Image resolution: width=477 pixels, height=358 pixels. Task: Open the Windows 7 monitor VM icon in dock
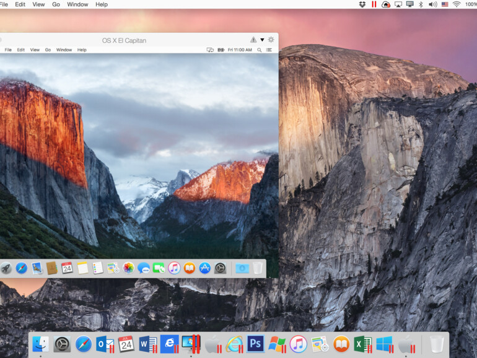click(191, 344)
